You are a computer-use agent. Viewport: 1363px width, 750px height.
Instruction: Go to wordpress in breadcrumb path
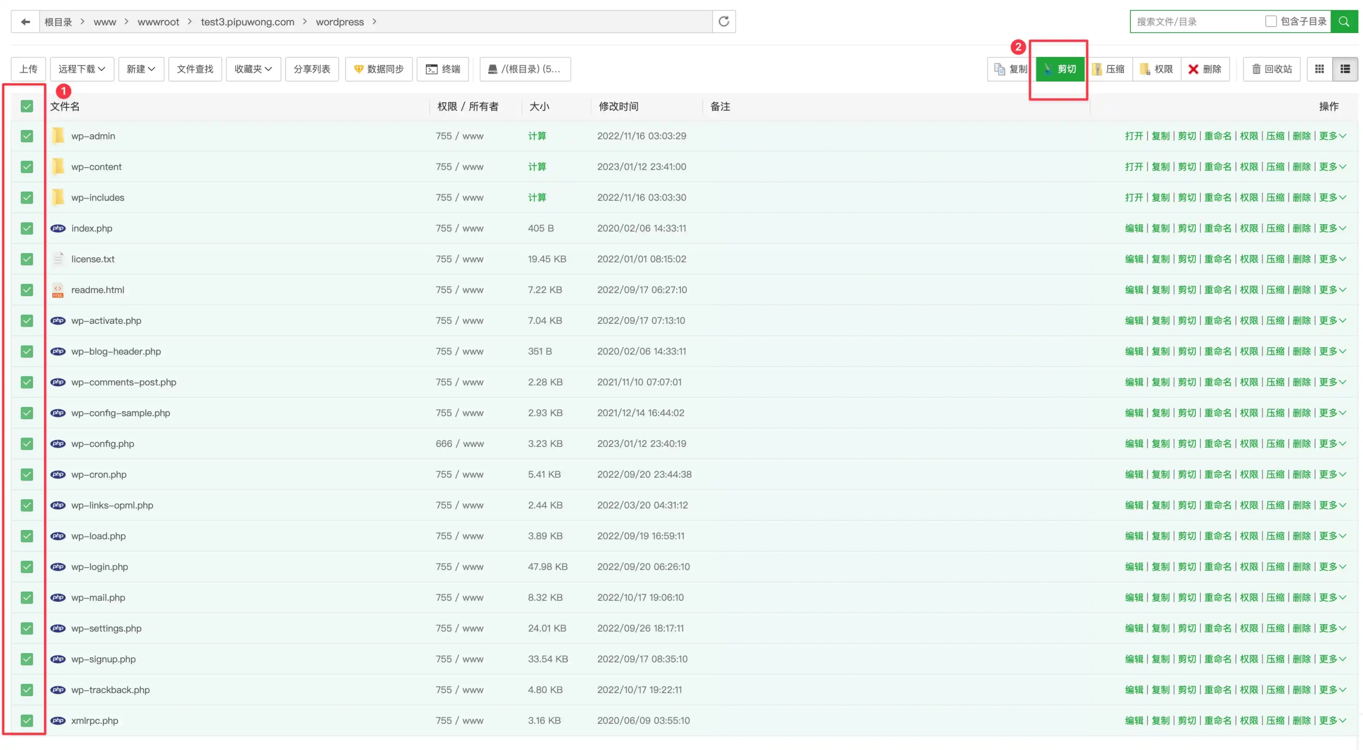(340, 22)
